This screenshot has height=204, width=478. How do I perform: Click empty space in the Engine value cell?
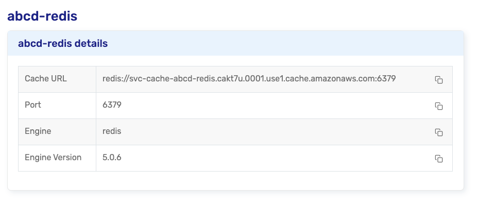pos(275,132)
